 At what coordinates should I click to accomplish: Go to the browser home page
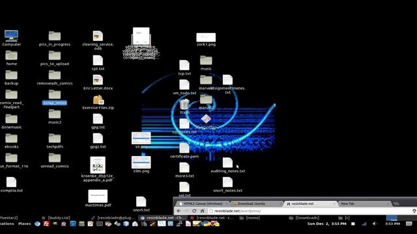coord(202,211)
